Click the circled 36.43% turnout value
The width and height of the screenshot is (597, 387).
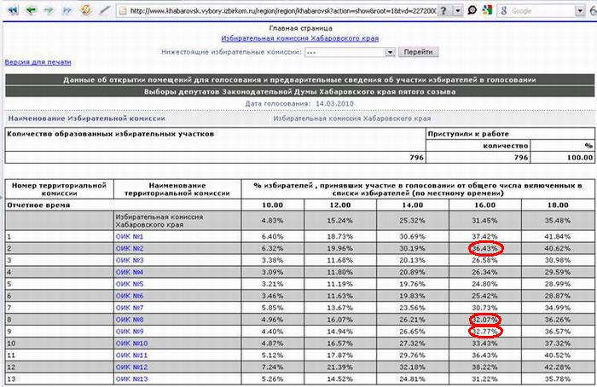486,248
